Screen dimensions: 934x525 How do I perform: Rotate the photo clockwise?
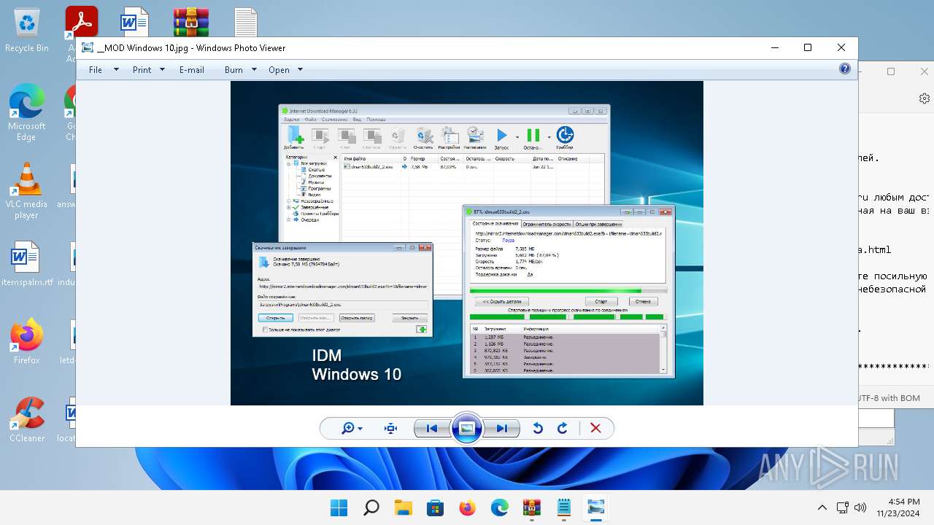[563, 429]
